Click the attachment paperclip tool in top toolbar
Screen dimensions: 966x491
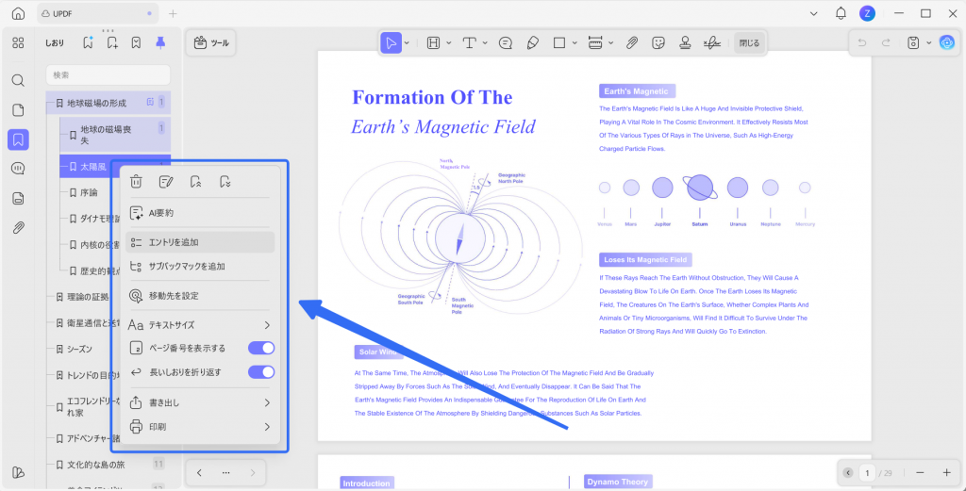pos(632,43)
